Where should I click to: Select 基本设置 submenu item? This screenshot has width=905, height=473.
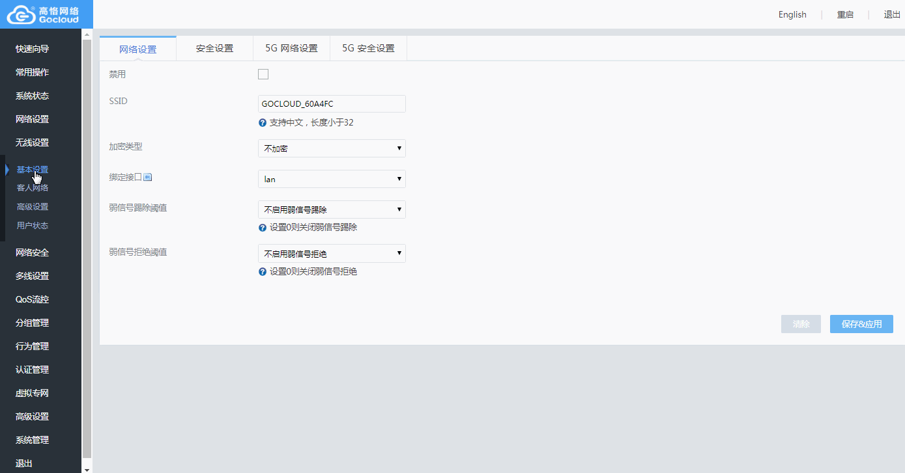pyautogui.click(x=33, y=170)
